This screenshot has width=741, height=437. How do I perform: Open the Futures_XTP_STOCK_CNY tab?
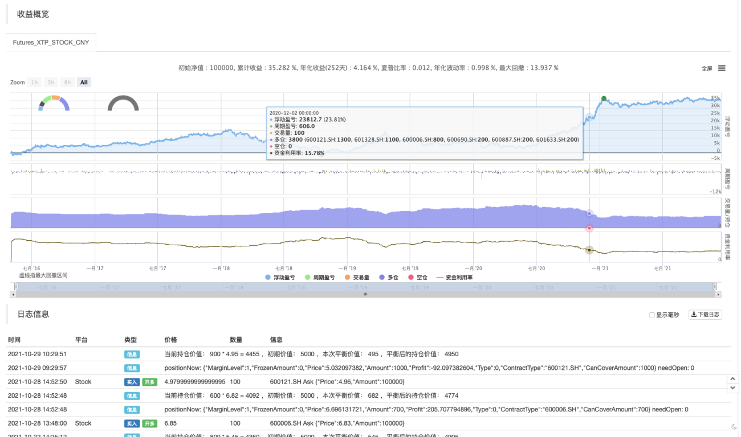click(51, 43)
